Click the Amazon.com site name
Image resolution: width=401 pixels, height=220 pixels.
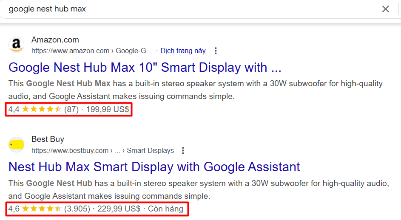pyautogui.click(x=55, y=40)
